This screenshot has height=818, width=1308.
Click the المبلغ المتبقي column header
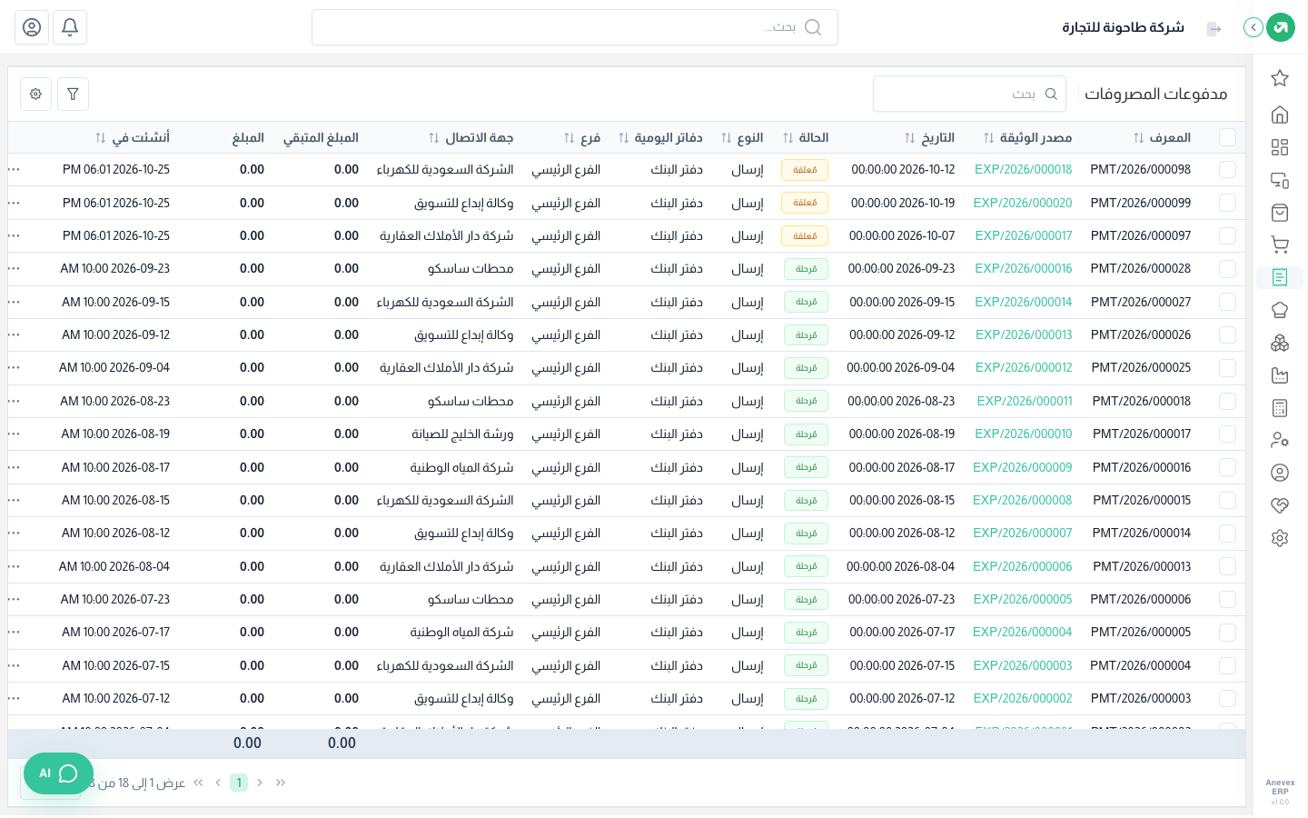coord(321,138)
